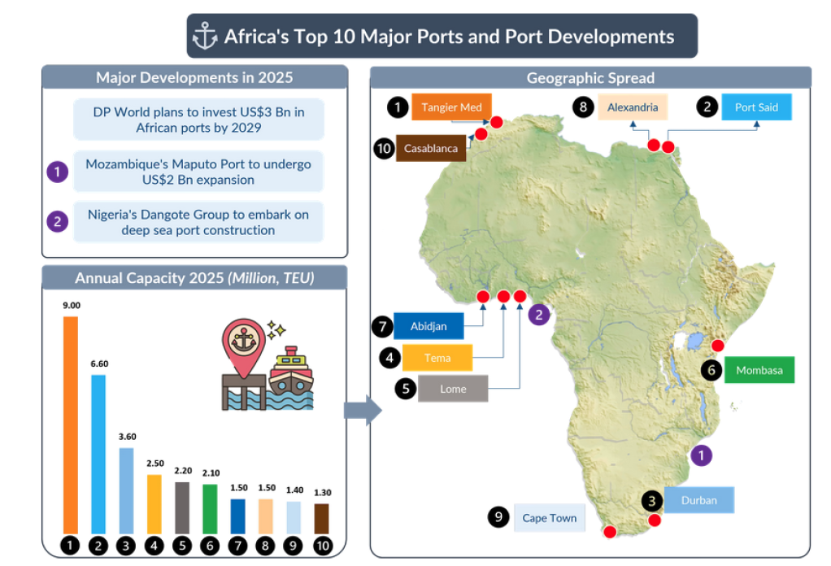831x566 pixels.
Task: Click the tall orange 9.00 capacity bar
Action: 71,424
